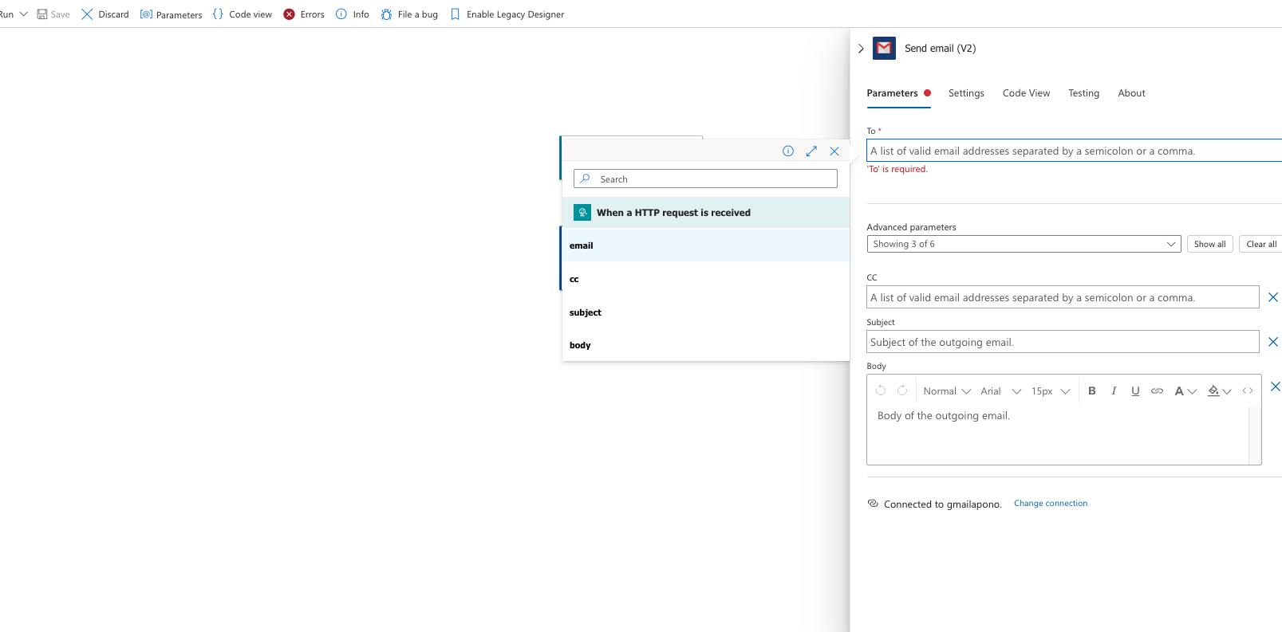Toggle italic formatting in Body editor

click(x=1114, y=391)
